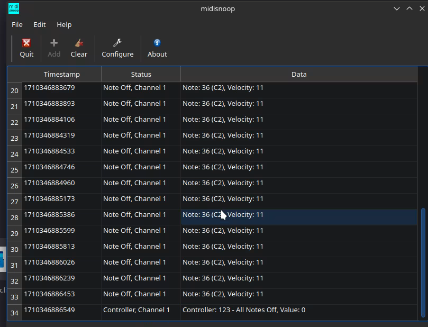The image size is (428, 327).
Task: Minimize the midisnoop window
Action: click(397, 9)
